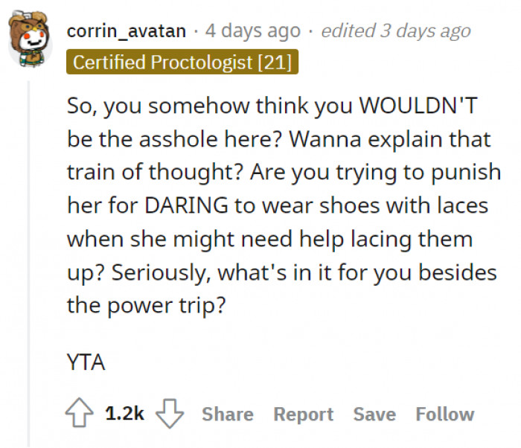Screen dimensions: 521x448
Task: Click the "edited 3 days ago" label
Action: pyautogui.click(x=395, y=31)
